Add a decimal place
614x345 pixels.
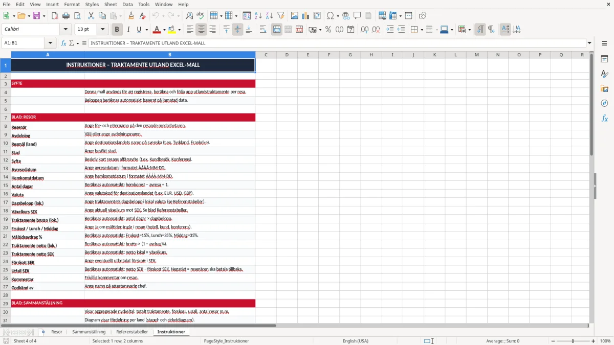pos(364,30)
